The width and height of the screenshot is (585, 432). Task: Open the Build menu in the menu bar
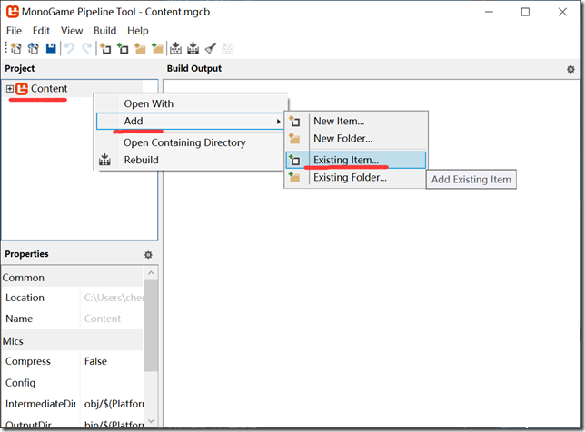104,30
